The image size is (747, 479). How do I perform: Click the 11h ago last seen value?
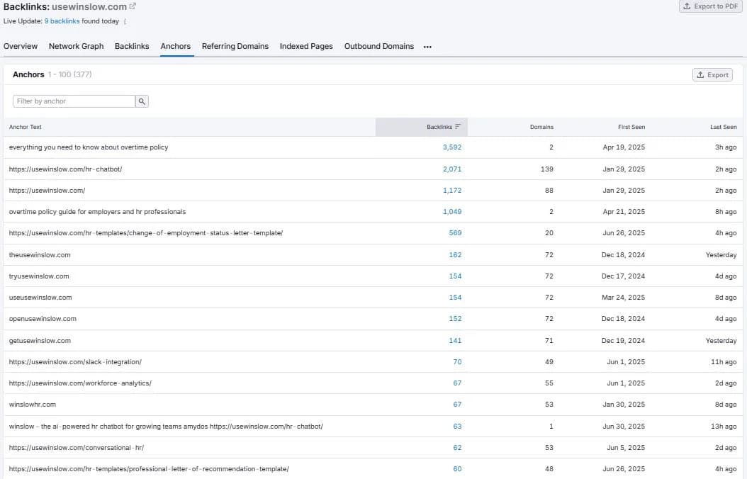pos(724,362)
